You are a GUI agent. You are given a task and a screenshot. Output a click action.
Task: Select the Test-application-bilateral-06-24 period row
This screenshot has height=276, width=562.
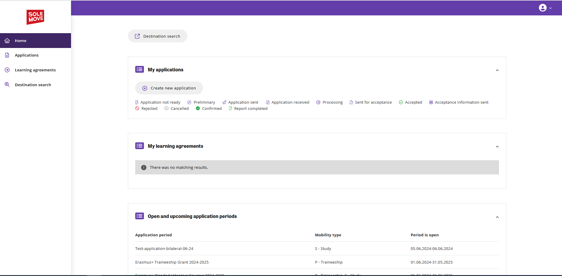[164, 248]
